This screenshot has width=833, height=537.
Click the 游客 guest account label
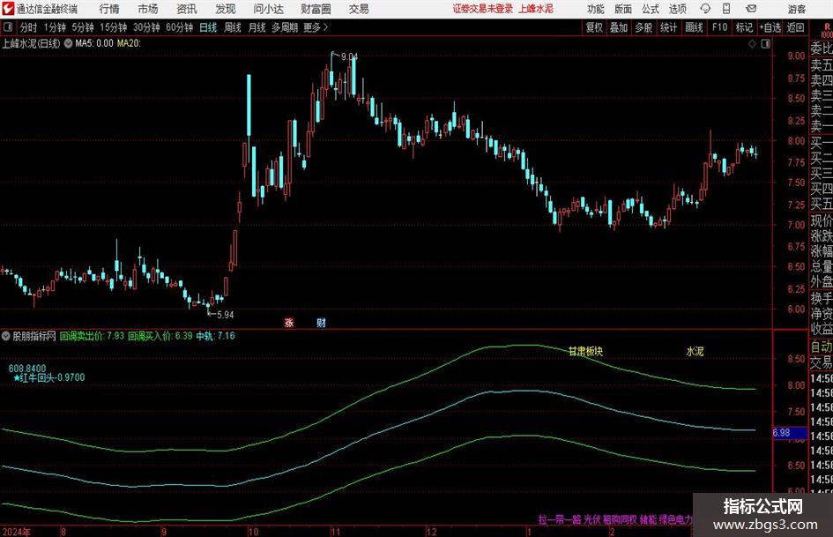tap(797, 9)
